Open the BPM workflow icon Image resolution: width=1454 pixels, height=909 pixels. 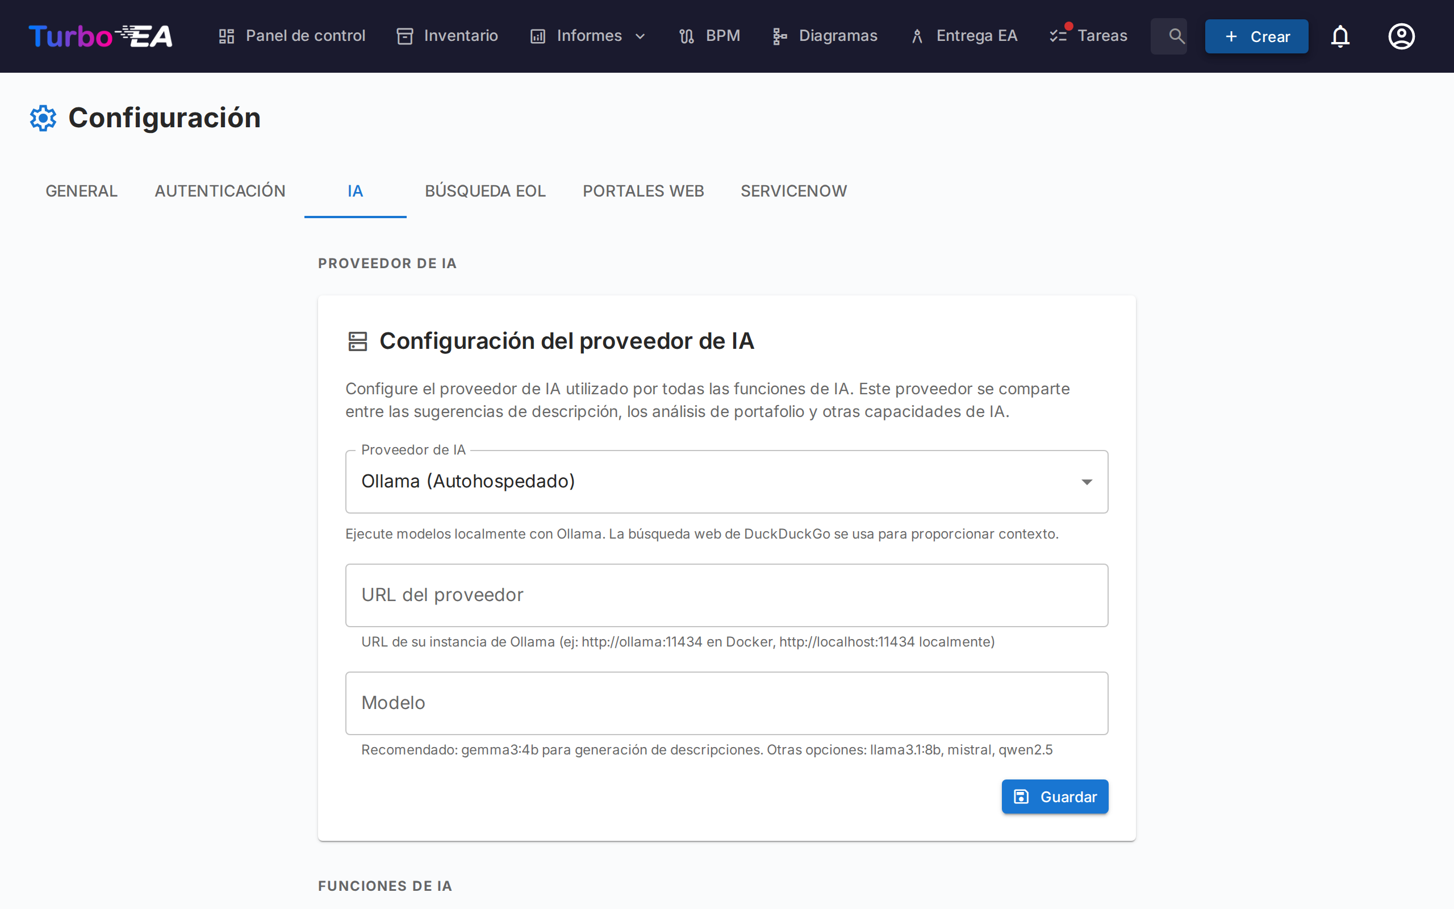point(686,35)
